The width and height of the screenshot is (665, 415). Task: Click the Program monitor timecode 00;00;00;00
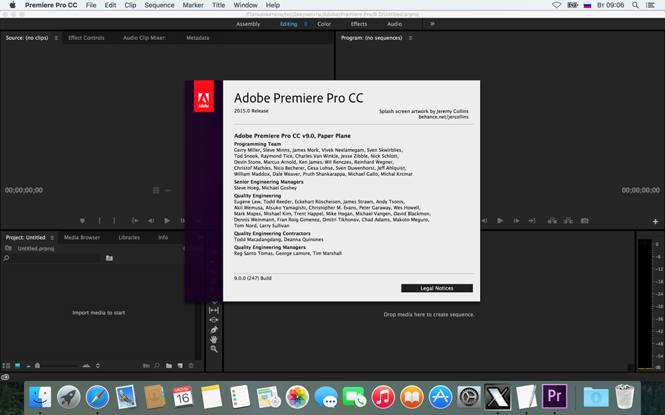pyautogui.click(x=640, y=190)
